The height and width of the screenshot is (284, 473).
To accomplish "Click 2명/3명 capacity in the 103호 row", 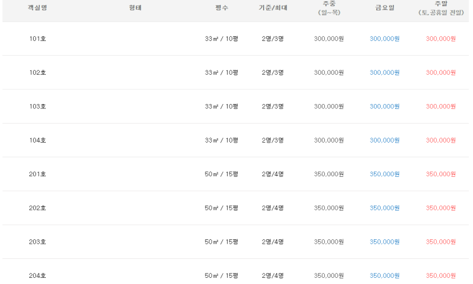I will 273,106.
